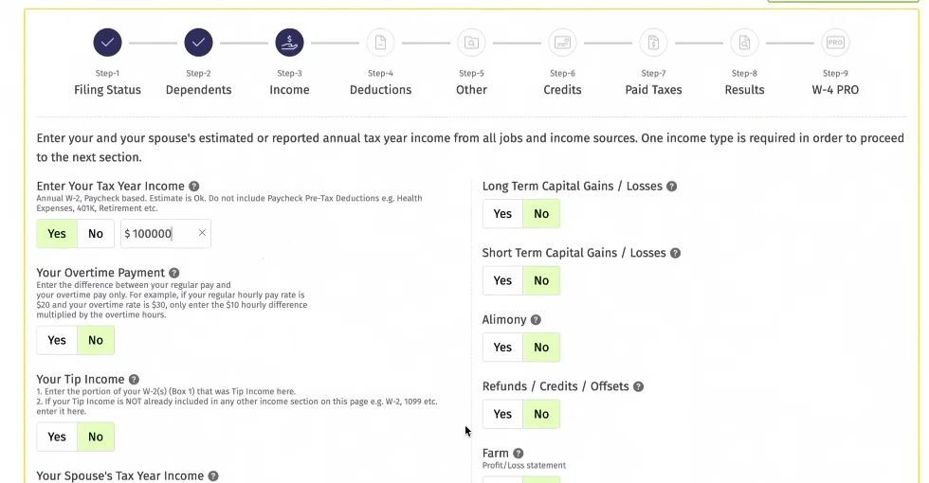Show help for Long Term Capital Gains / Losses

671,187
